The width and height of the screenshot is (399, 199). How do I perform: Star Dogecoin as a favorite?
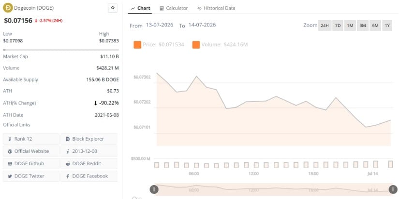tap(113, 8)
